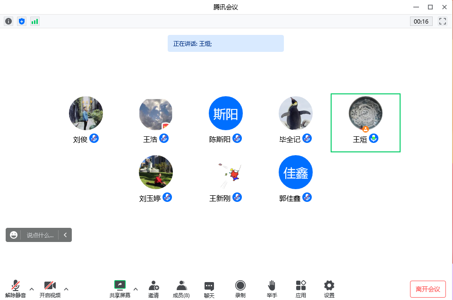Expand the audio options arrow
453x300 pixels.
click(32, 289)
